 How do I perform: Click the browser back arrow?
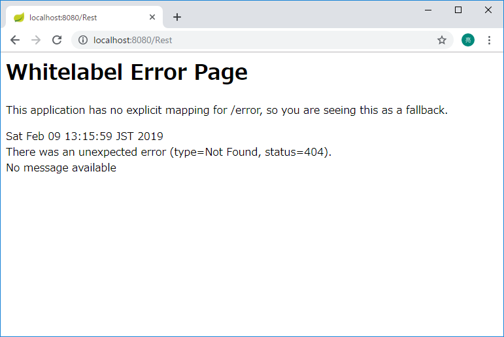point(15,40)
